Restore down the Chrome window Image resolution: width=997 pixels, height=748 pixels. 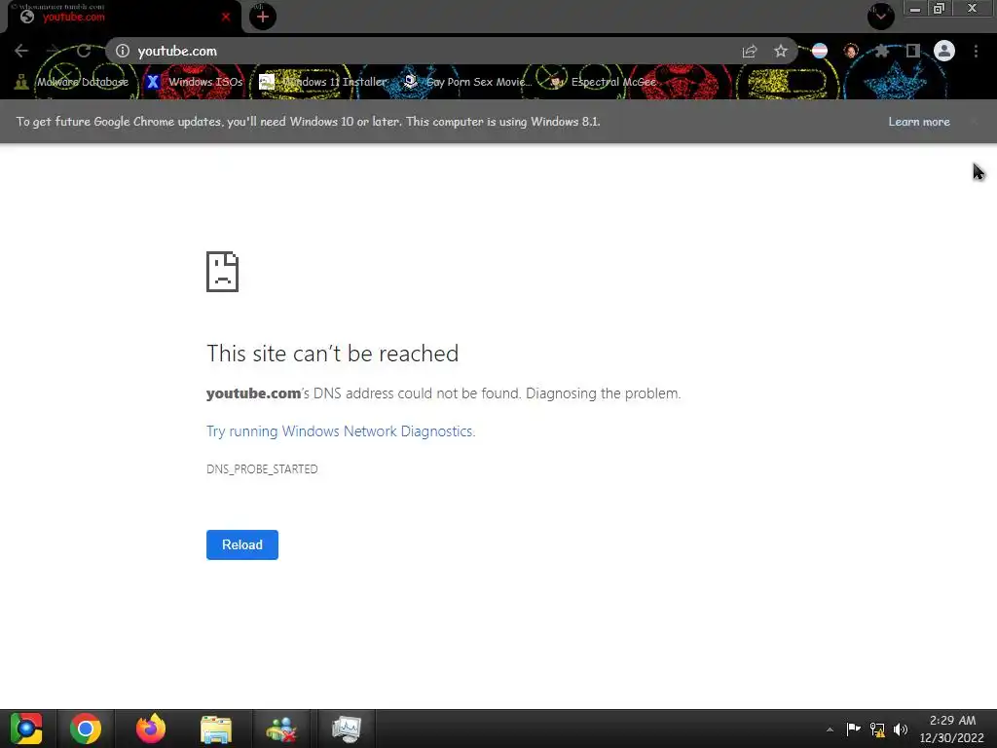[x=940, y=8]
